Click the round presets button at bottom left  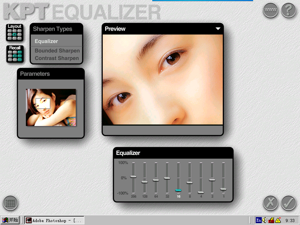[x=10, y=203]
